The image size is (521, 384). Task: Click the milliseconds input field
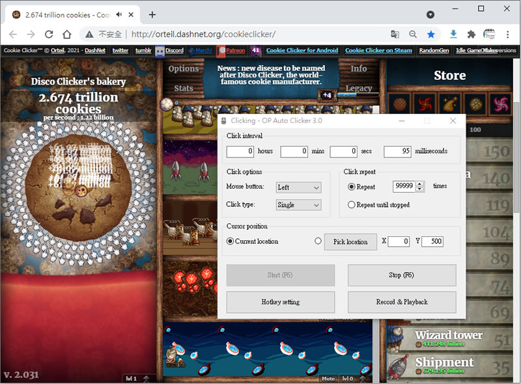click(397, 152)
